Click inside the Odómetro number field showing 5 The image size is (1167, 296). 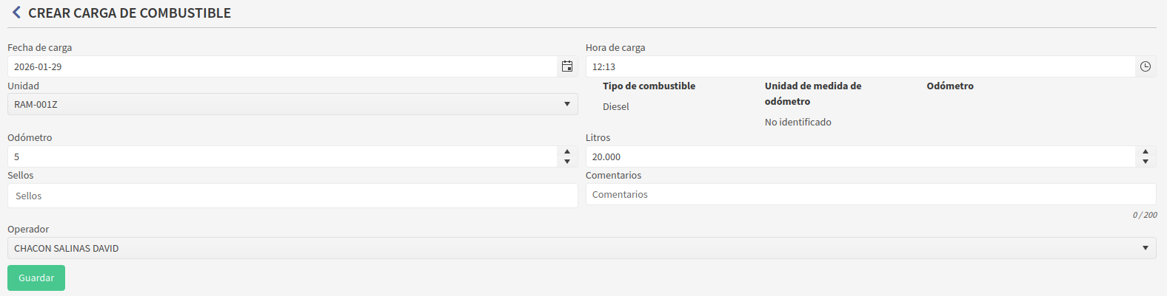(x=281, y=156)
